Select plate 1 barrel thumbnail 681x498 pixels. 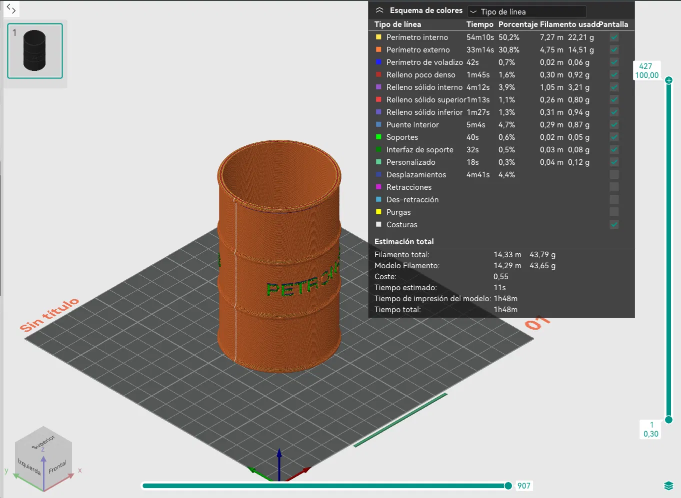[x=35, y=51]
